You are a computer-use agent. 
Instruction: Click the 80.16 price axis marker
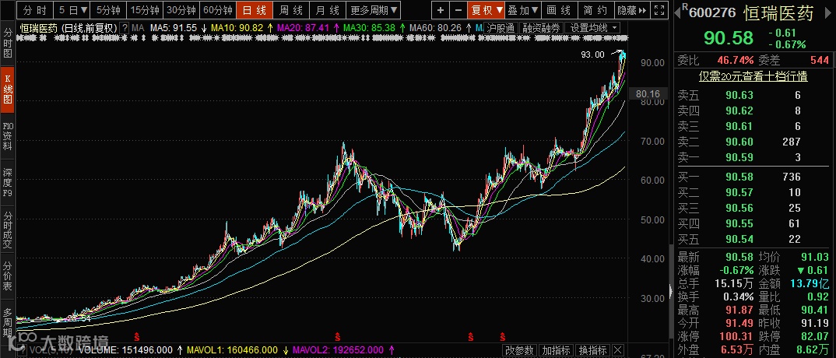pyautogui.click(x=648, y=94)
